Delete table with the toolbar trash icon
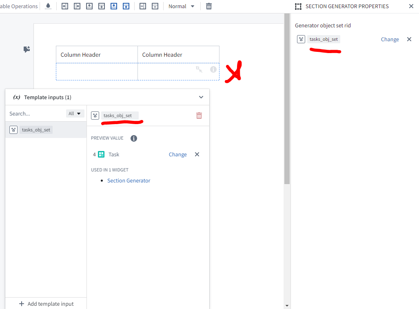Image resolution: width=419 pixels, height=309 pixels. [209, 6]
